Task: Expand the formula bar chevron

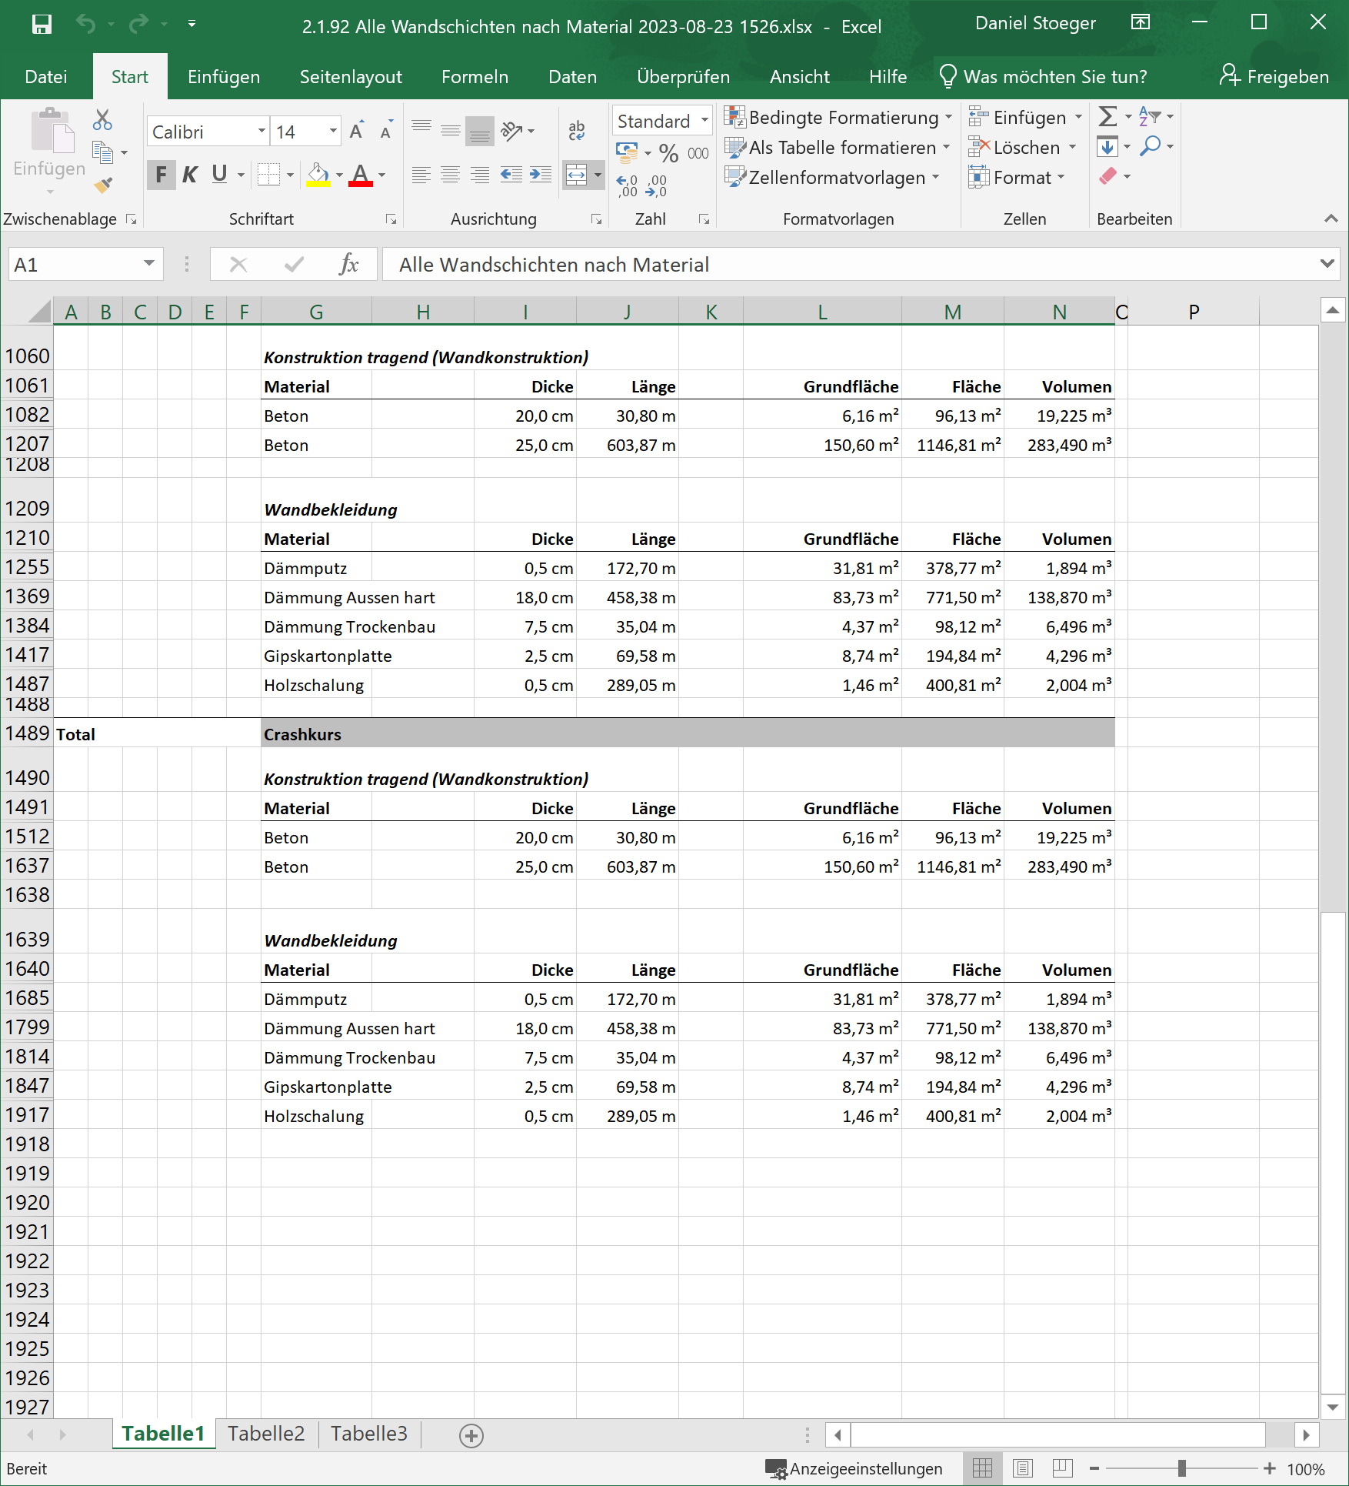Action: point(1327,264)
